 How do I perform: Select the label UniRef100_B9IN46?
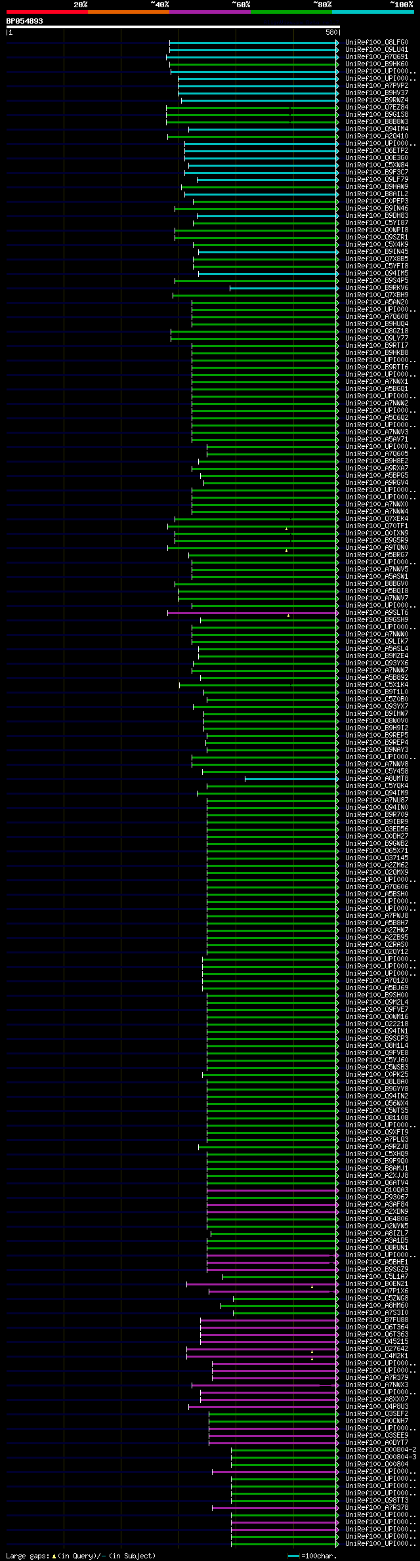[x=377, y=208]
